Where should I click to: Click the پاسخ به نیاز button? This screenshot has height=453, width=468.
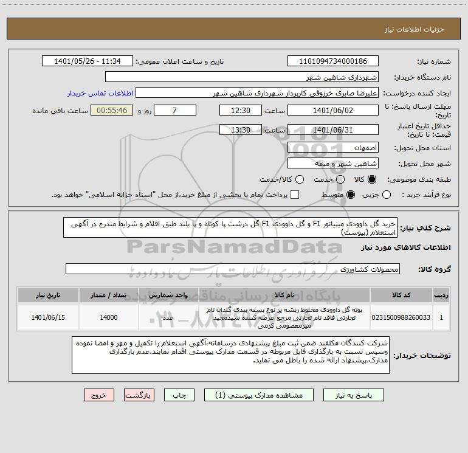(353, 395)
